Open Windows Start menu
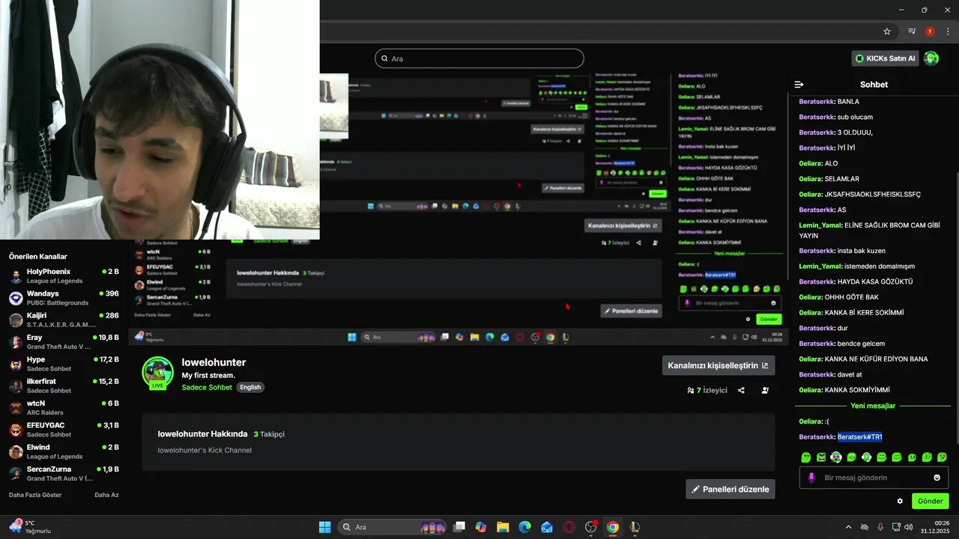959x539 pixels. (324, 527)
